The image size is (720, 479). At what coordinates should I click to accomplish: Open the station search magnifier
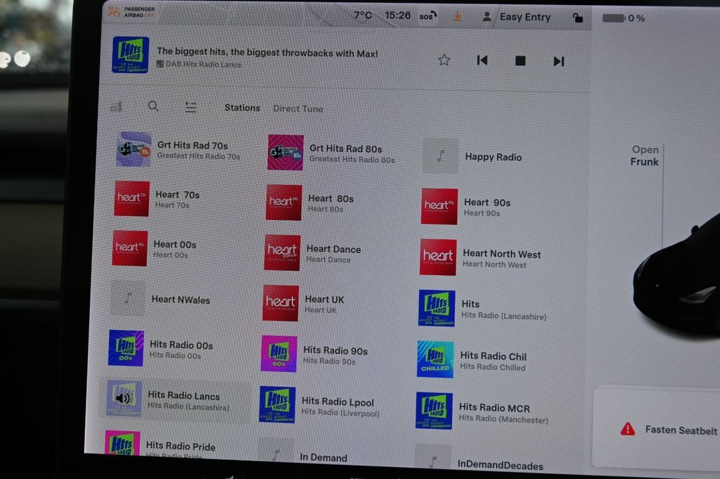pyautogui.click(x=153, y=106)
